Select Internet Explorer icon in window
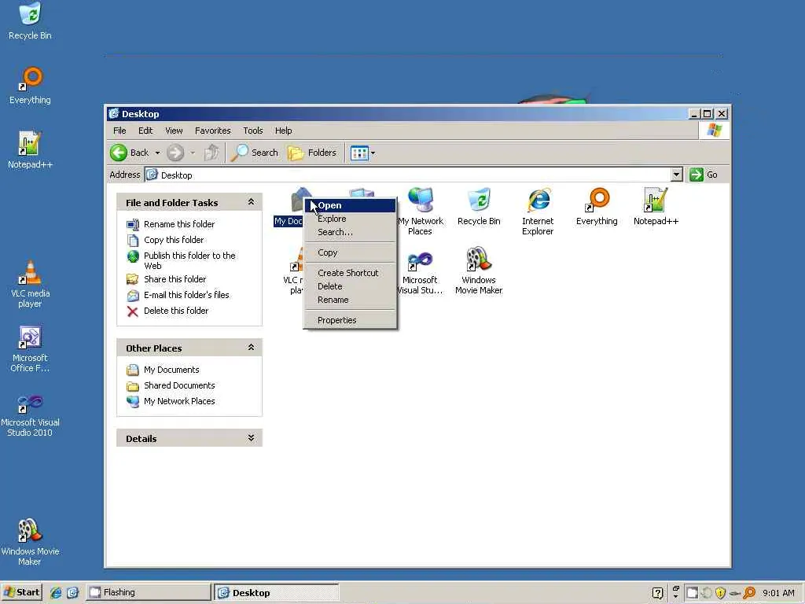805x604 pixels. [538, 211]
